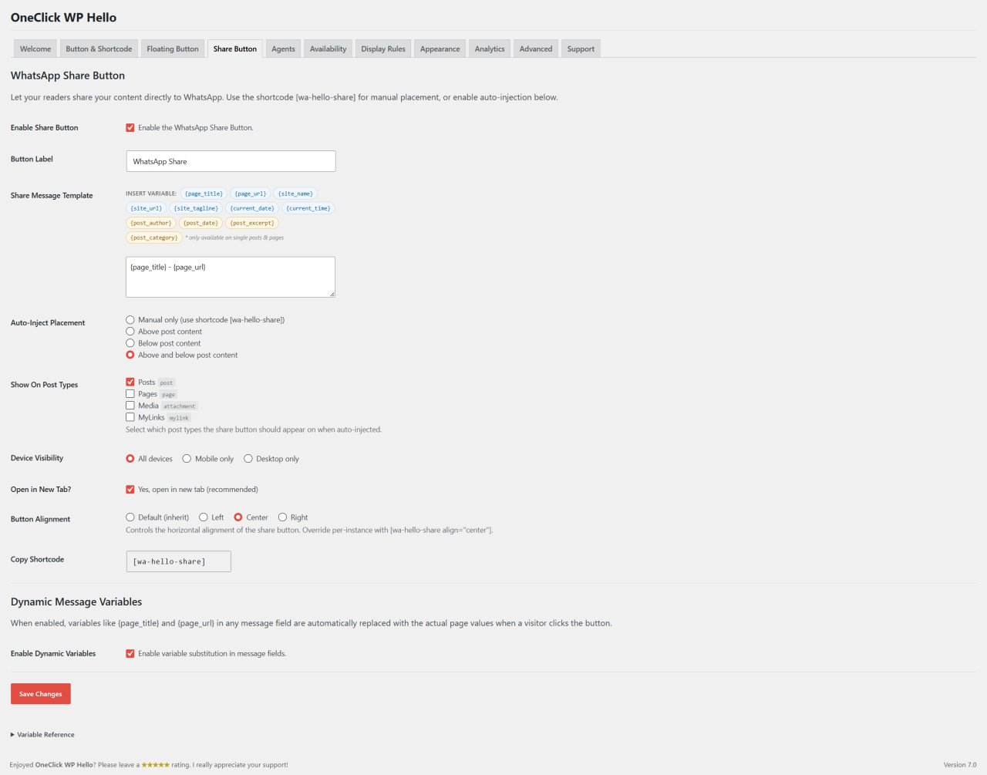Click the Button Label text field
Viewport: 987px width, 775px height.
231,161
